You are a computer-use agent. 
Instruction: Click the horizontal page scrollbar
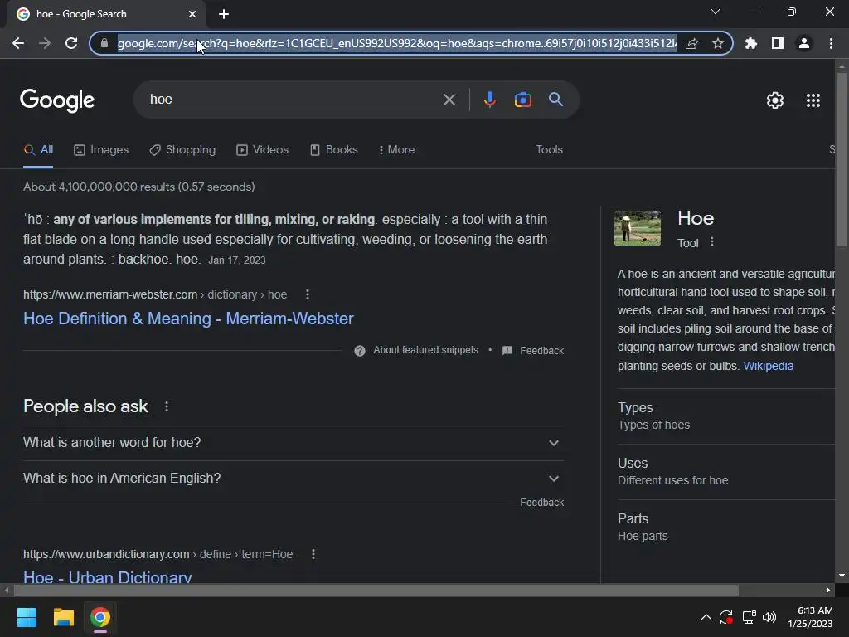click(376, 590)
